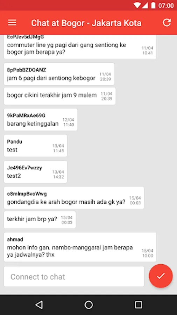This screenshot has height=315, width=177.
Task: Select message 'terkhir jam brp ya?'
Action: point(40,219)
